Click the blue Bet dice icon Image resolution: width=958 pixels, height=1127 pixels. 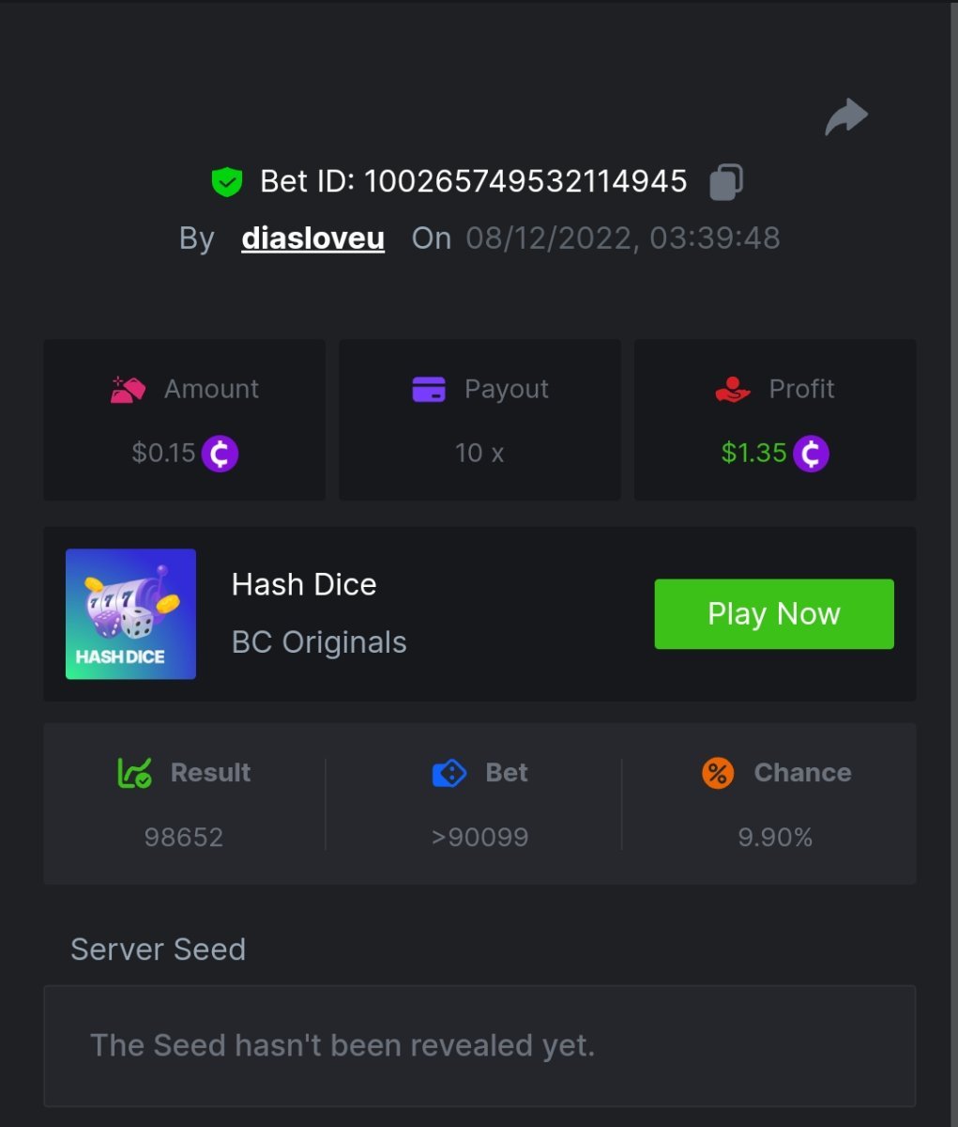click(449, 773)
